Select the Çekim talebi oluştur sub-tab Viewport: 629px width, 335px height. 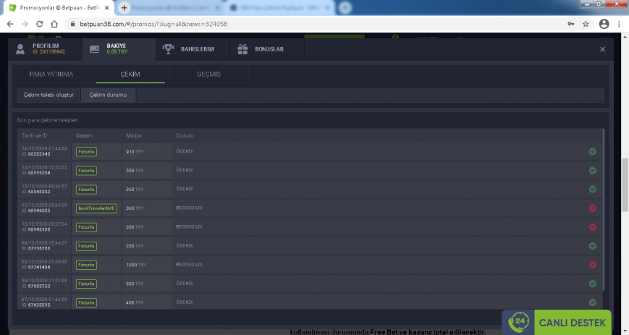pos(48,95)
